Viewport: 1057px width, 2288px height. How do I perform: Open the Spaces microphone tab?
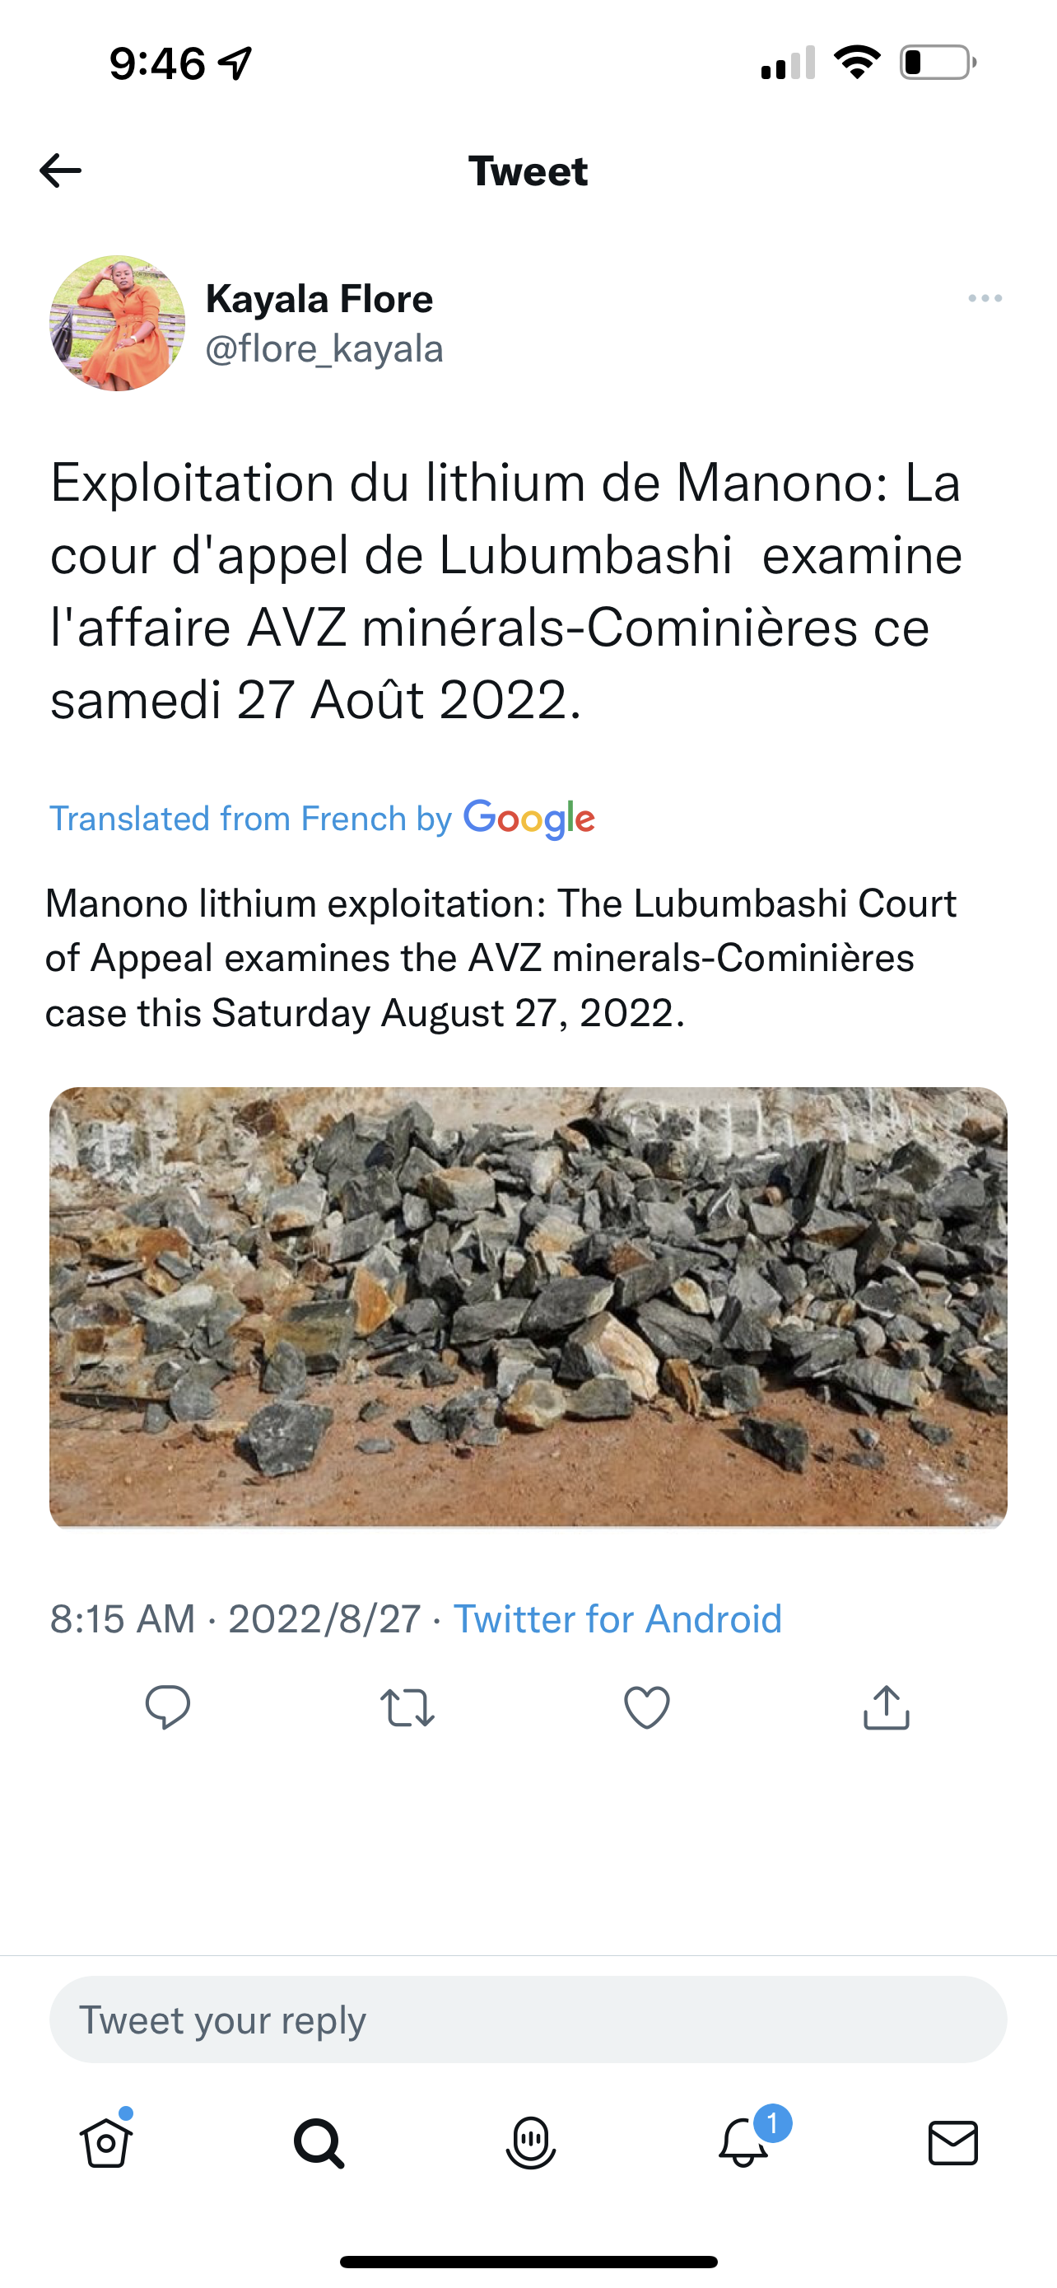pos(531,2142)
